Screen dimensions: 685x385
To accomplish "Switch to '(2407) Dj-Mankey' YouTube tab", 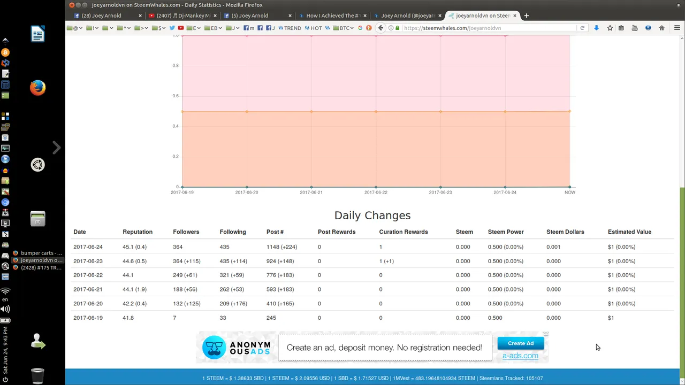I will coord(182,16).
